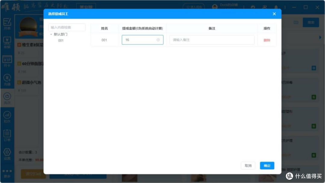Click the 输入内容检索 search field
The height and width of the screenshot is (183, 325).
(x=67, y=27)
